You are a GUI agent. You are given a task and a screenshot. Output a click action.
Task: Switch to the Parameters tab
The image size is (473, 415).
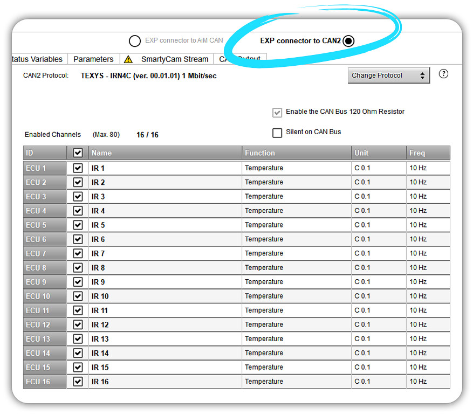(93, 59)
